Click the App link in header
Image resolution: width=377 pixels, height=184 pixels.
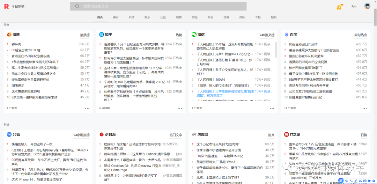(x=354, y=7)
